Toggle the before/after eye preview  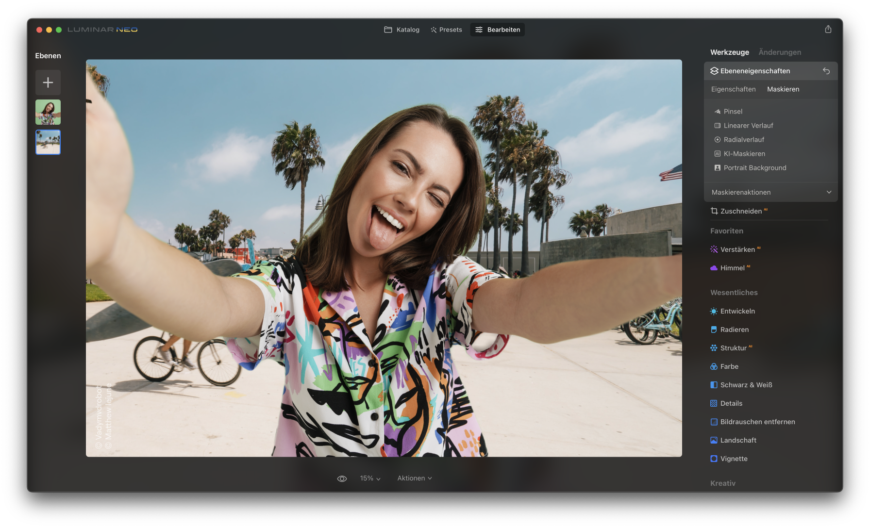coord(342,478)
